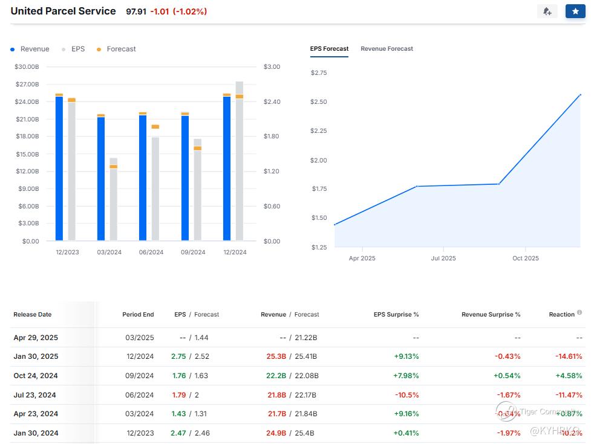Toggle the Forecast legend item
The height and width of the screenshot is (444, 591).
(x=117, y=49)
